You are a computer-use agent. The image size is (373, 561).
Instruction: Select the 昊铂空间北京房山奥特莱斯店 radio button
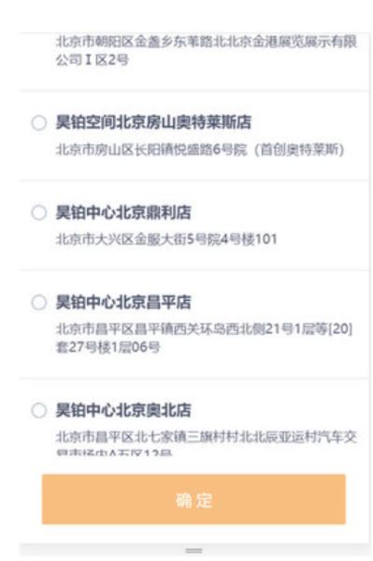[x=38, y=122]
